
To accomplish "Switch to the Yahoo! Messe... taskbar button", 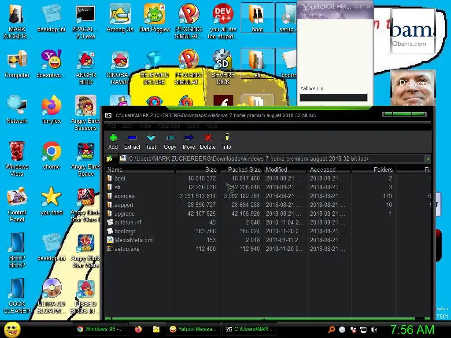I will [x=193, y=329].
